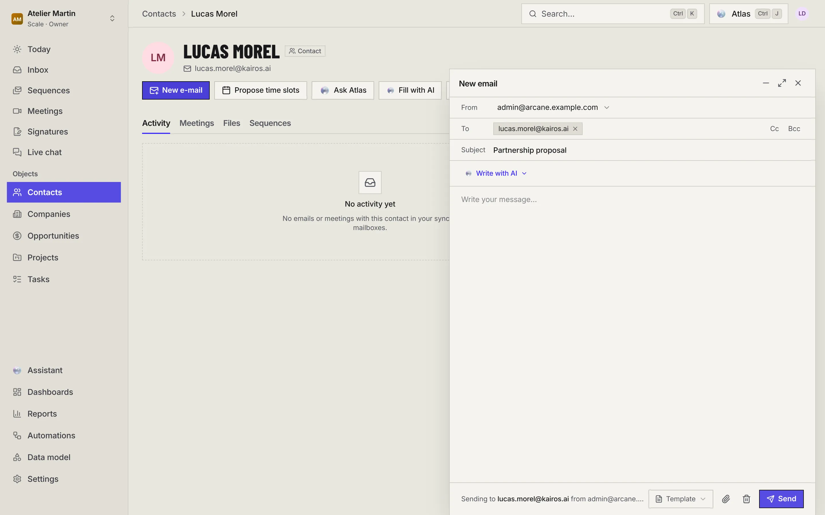Click Propose time slots button
This screenshot has width=825, height=515.
coord(260,90)
